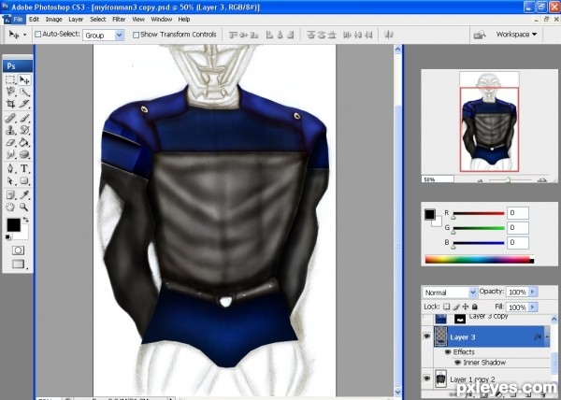Open the Layer menu
The image size is (561, 400).
[x=76, y=20]
